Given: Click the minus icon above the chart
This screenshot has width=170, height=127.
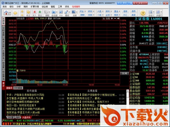Looking at the screenshot, I should click(115, 19).
